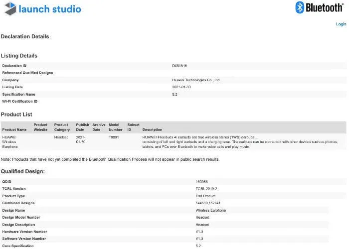Click the model number T0001 cell
Viewport: 349px width, 249px height.
[114, 137]
